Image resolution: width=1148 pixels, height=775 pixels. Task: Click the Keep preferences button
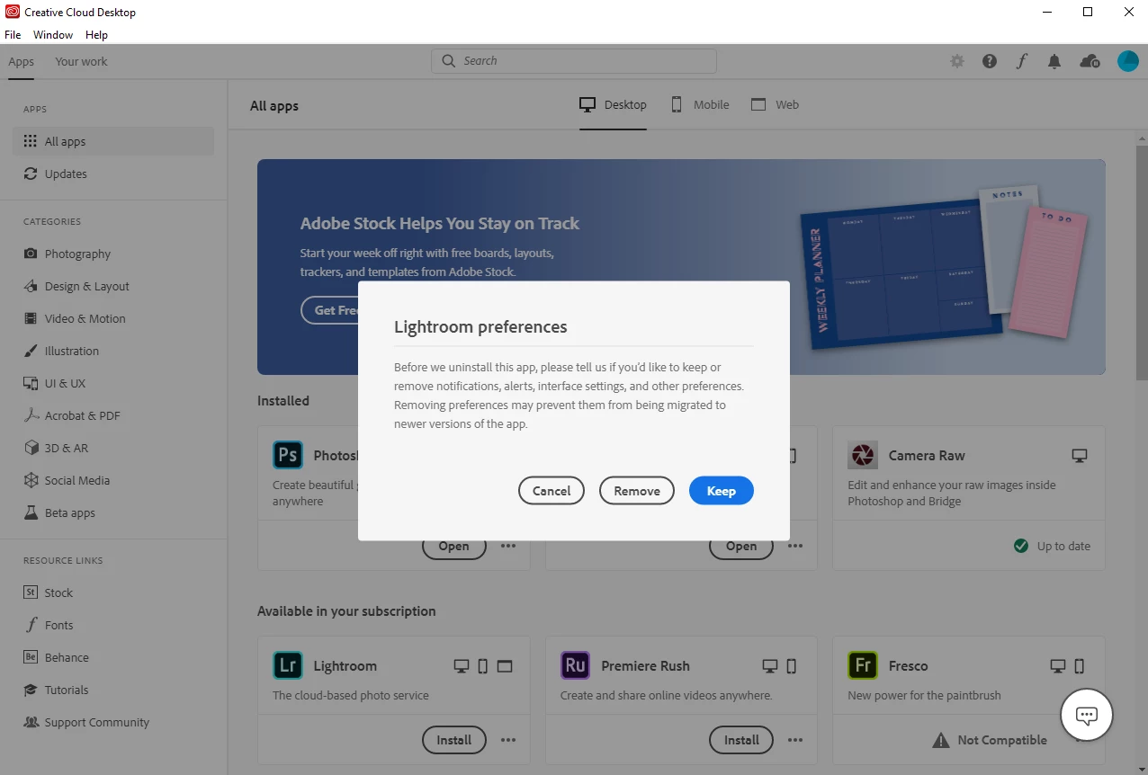point(721,491)
